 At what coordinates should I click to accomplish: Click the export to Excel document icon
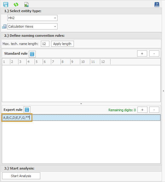[27, 5]
